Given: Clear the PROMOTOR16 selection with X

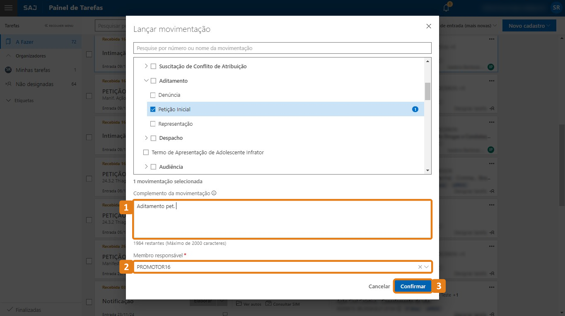Looking at the screenshot, I should [x=420, y=267].
